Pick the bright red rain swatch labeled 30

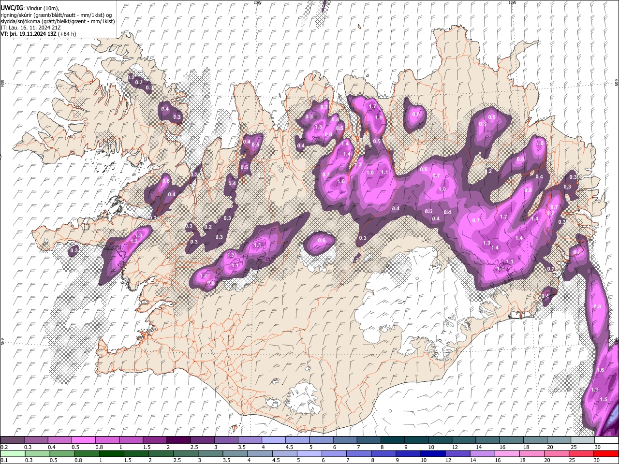tap(605, 453)
